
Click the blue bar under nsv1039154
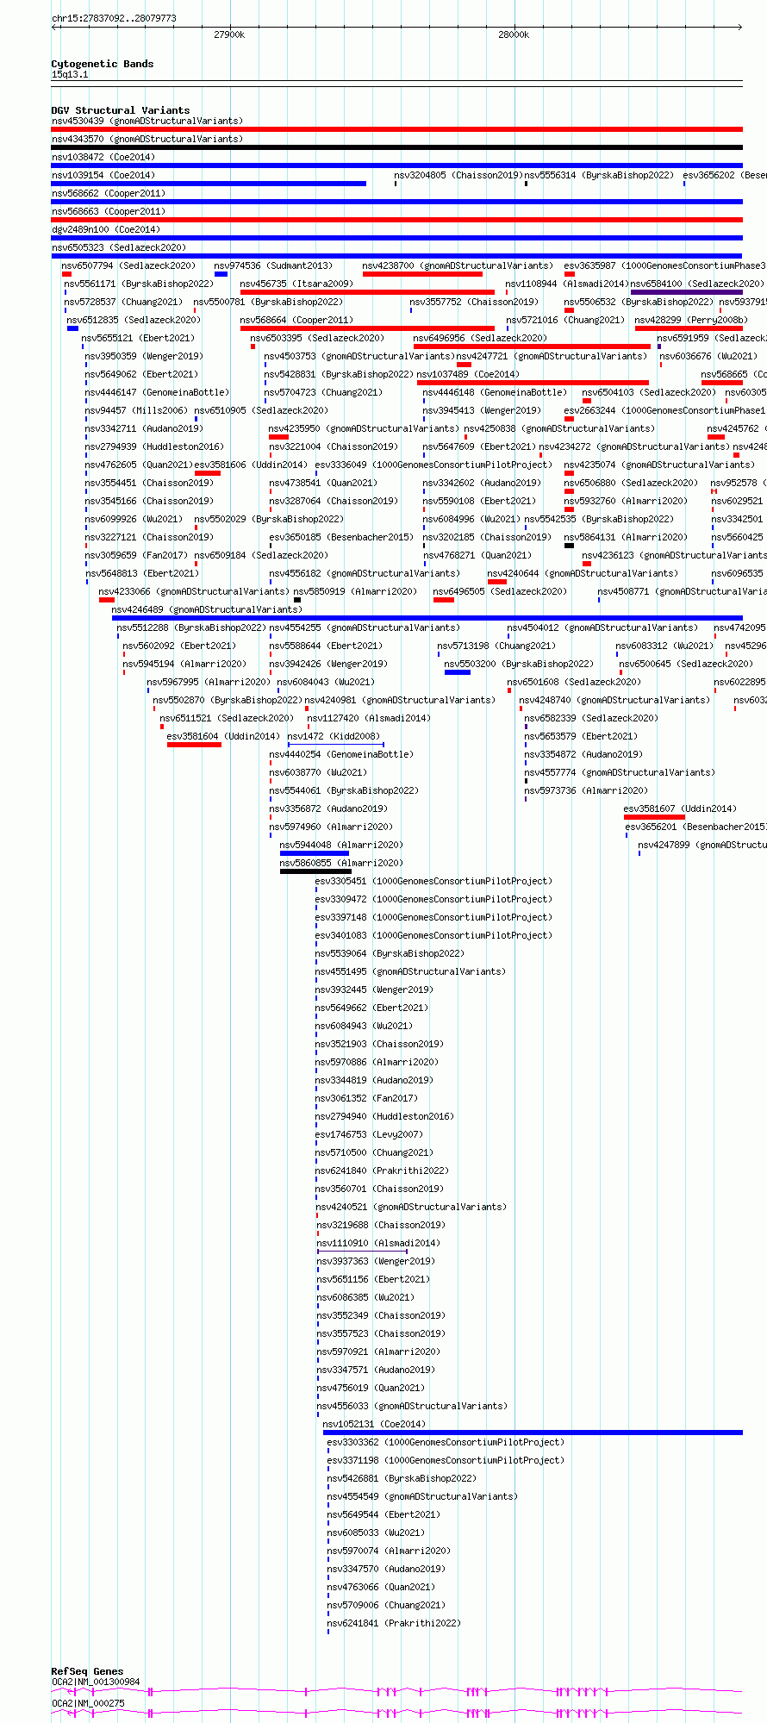click(x=209, y=184)
